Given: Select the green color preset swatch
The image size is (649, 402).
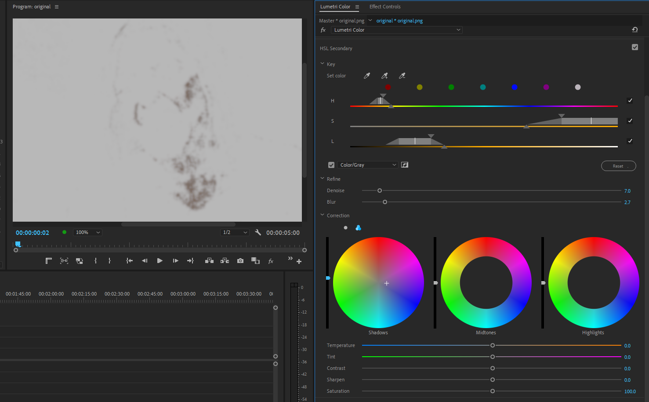Looking at the screenshot, I should pos(451,87).
